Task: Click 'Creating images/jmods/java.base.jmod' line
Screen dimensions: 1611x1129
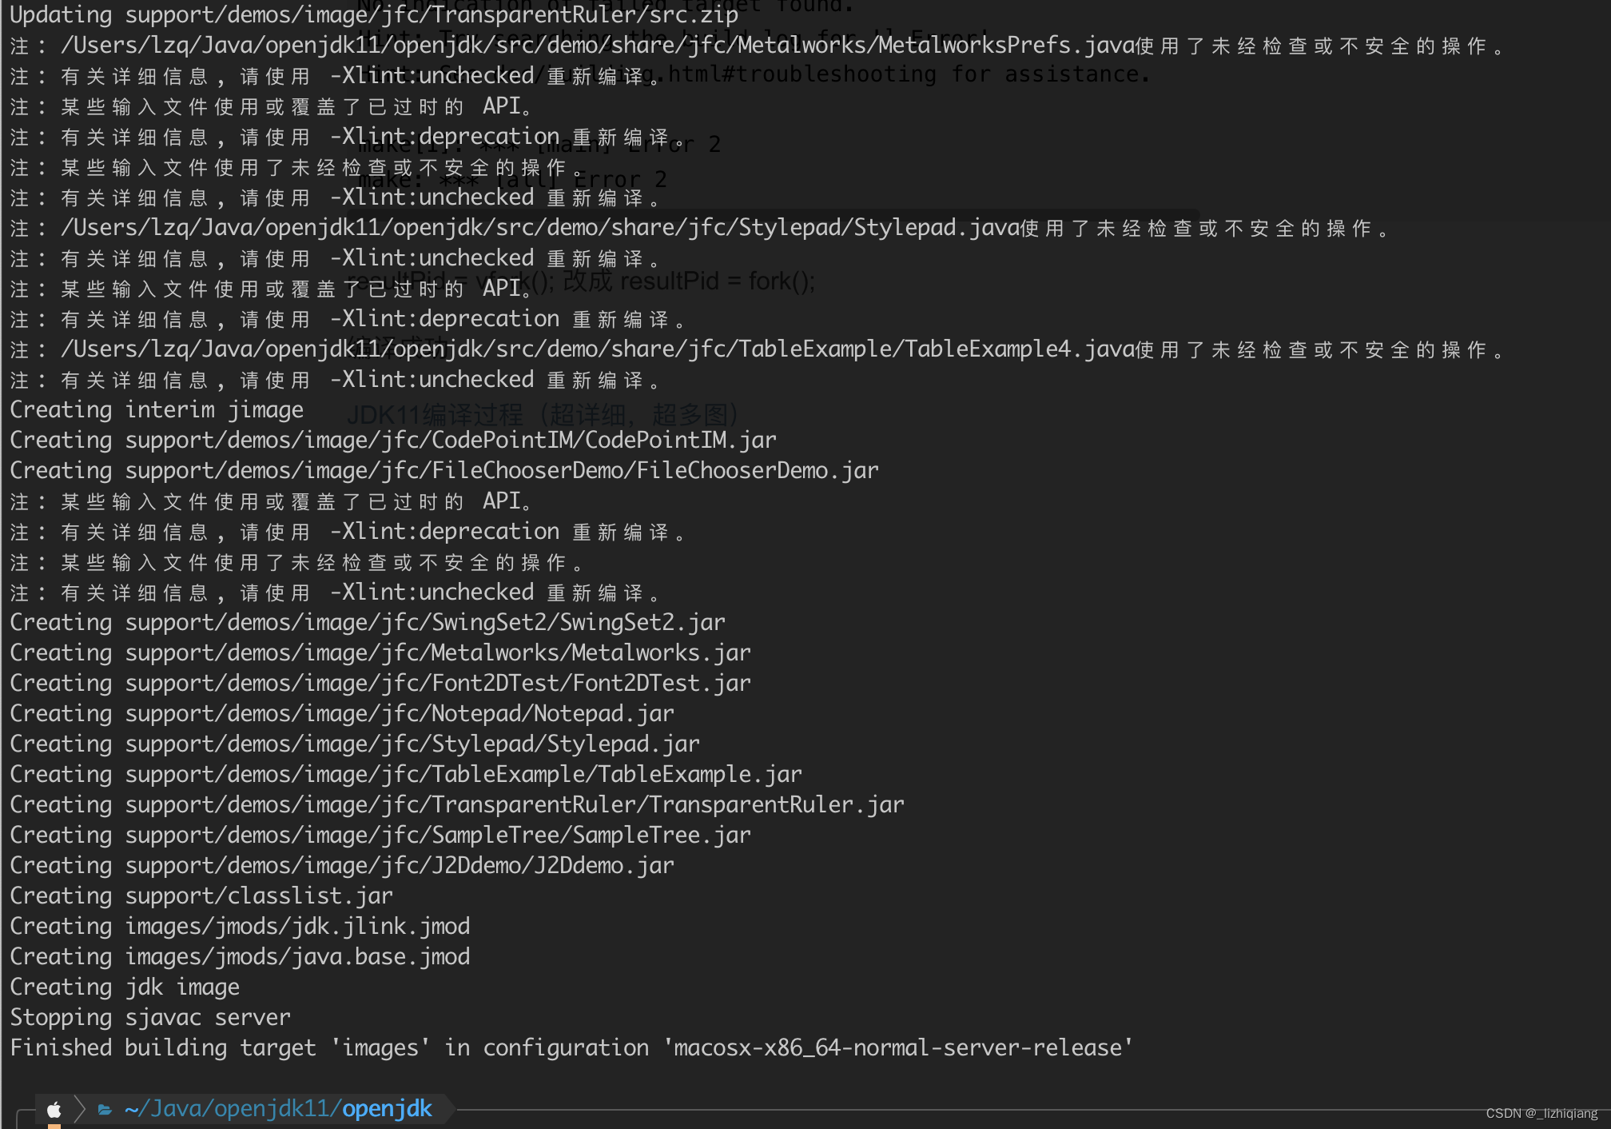Action: (x=240, y=956)
